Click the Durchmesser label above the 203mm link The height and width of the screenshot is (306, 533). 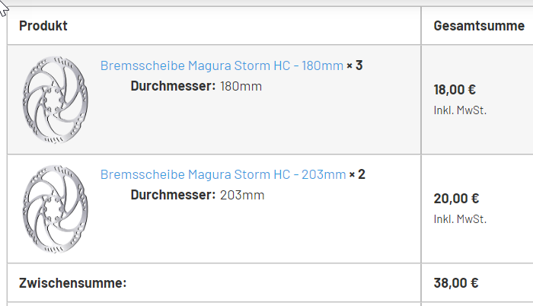coord(173,86)
